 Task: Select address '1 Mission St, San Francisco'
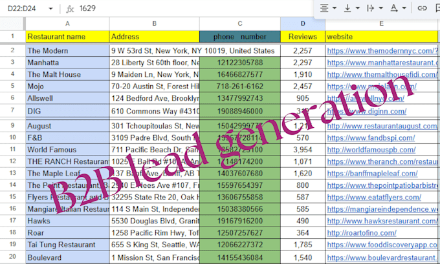click(x=155, y=258)
